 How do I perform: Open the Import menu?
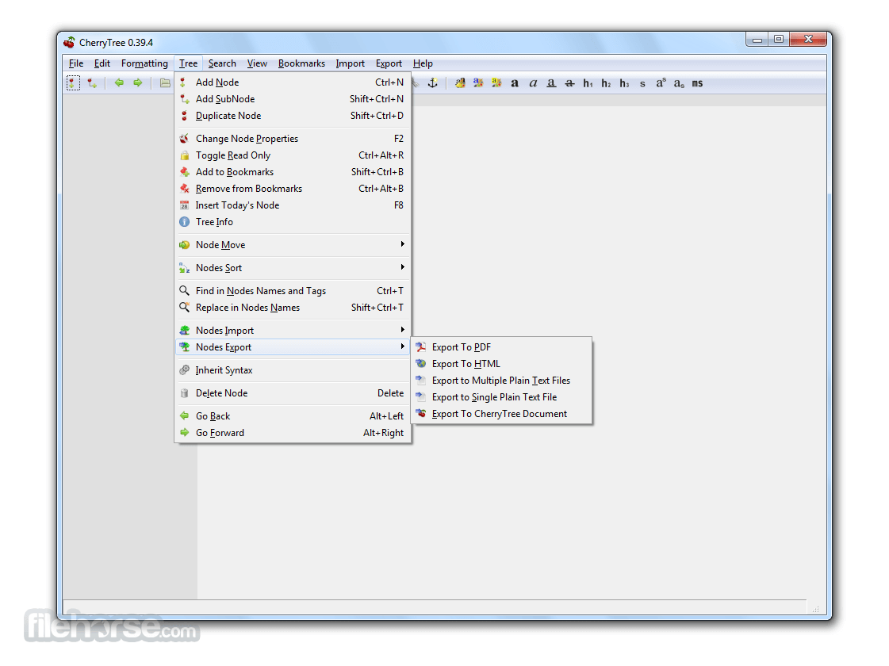pyautogui.click(x=350, y=63)
